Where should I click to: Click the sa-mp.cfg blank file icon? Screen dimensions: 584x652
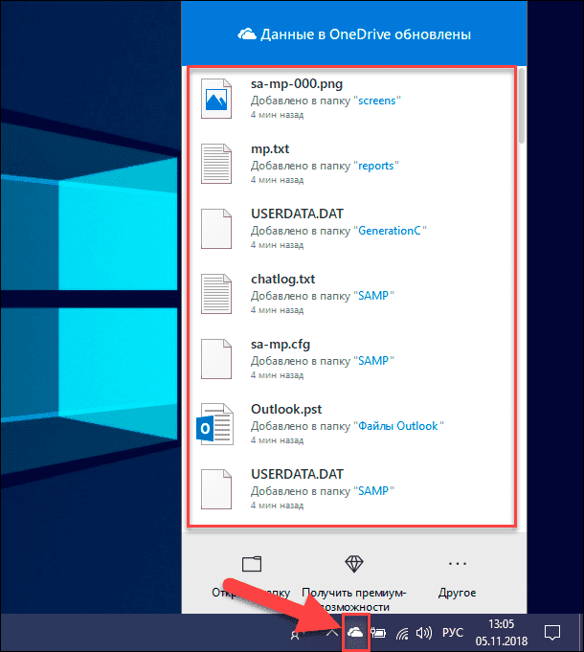216,359
